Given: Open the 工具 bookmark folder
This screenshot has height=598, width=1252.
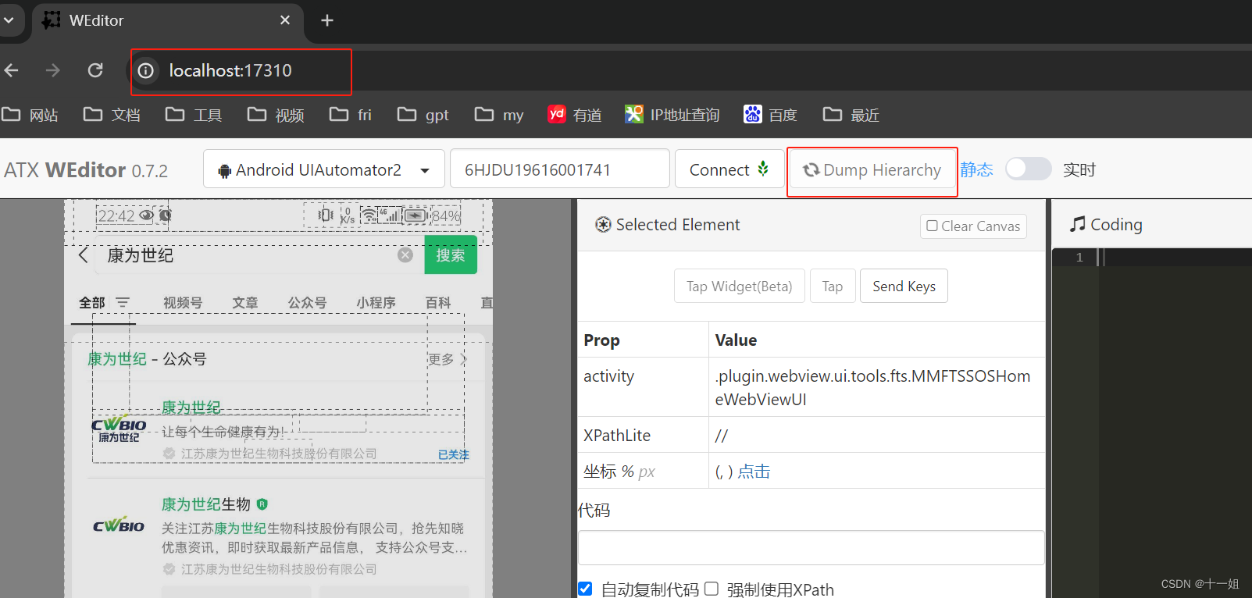Looking at the screenshot, I should coord(194,115).
